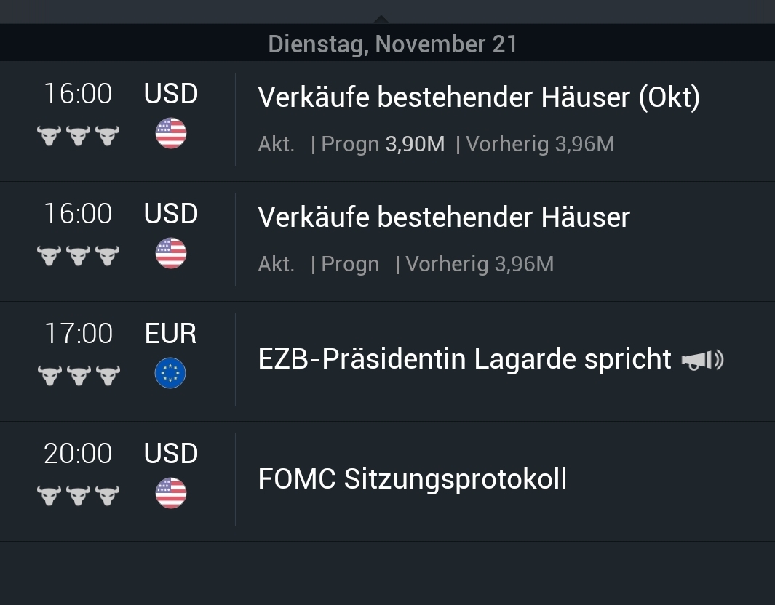Click the EU flag on the Lagarde event row
Screen dimensions: 775x605
tap(170, 373)
